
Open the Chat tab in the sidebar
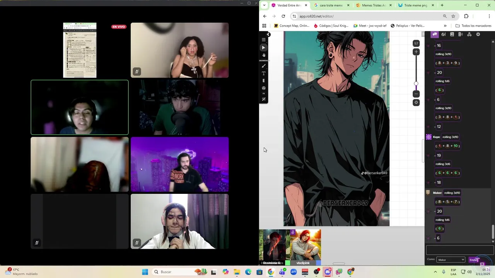[435, 34]
